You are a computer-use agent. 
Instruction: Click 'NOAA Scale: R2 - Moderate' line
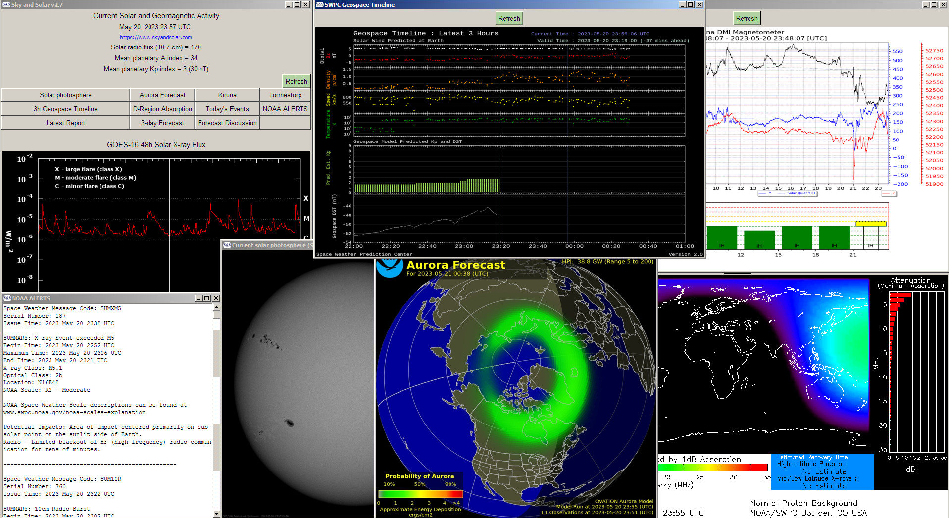[47, 390]
